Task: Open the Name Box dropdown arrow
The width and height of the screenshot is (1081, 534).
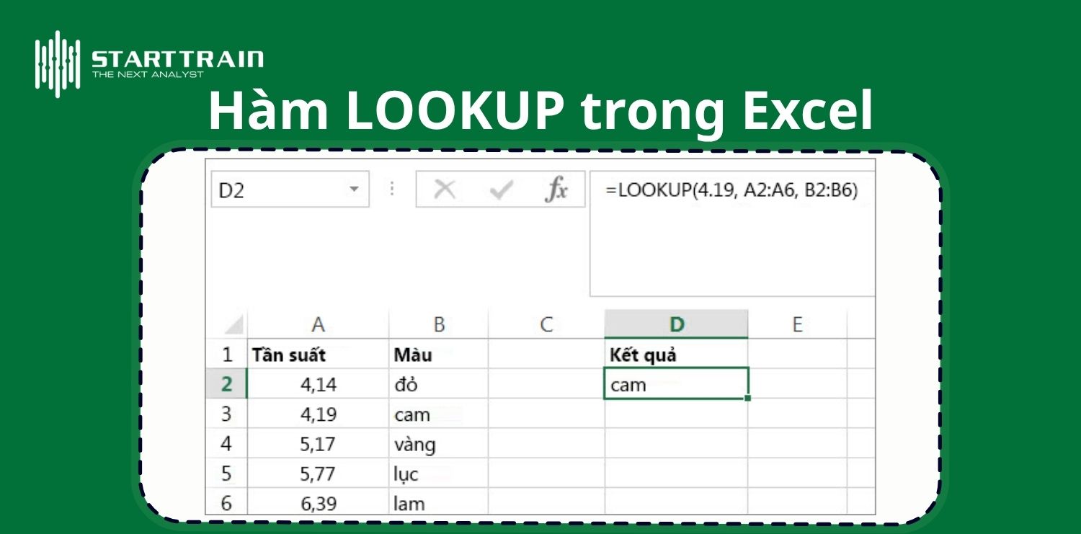Action: [355, 189]
